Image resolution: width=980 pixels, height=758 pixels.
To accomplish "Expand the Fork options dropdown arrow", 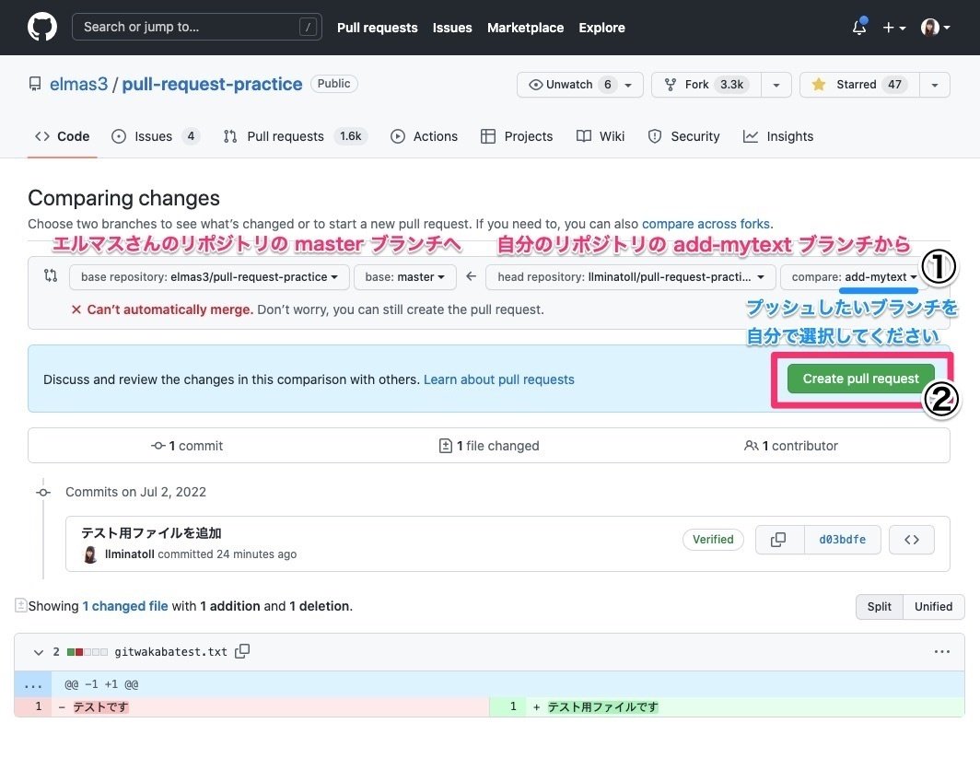I will (x=776, y=85).
